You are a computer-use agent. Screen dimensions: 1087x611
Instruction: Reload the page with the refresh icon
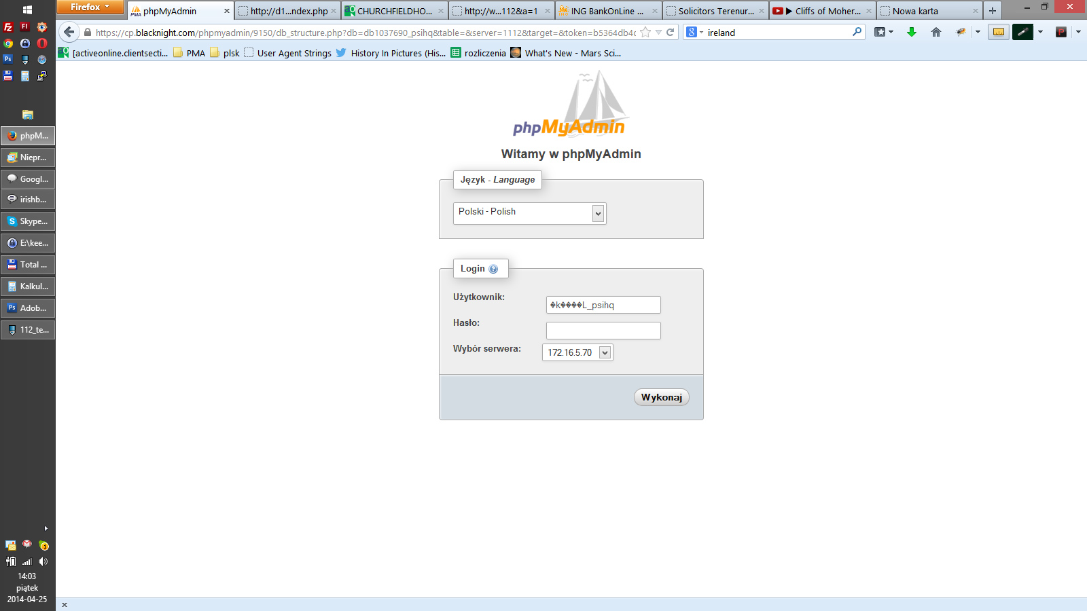(x=671, y=32)
